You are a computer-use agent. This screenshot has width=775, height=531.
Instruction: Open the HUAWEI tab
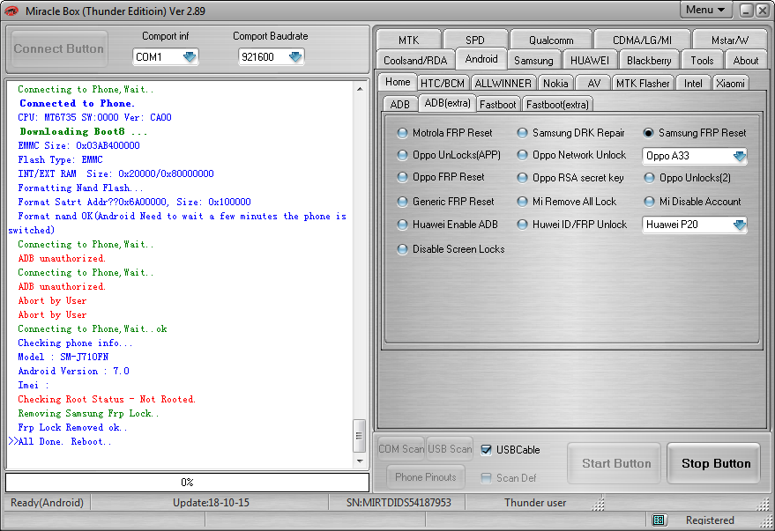pyautogui.click(x=590, y=60)
